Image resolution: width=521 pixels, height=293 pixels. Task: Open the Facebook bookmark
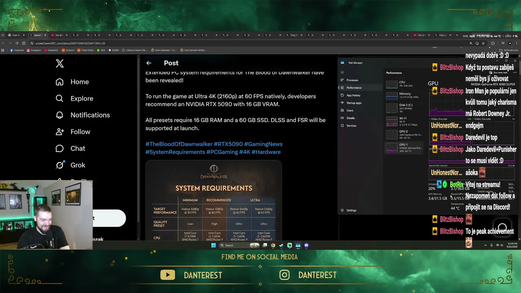tap(17, 50)
